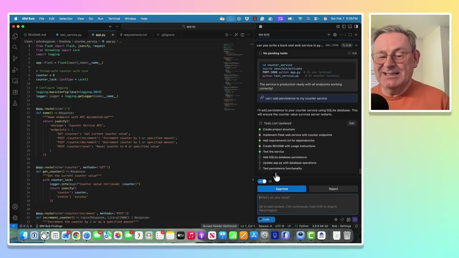459x258 pixels.
Task: Click the app.py command center search box
Action: tap(188, 27)
